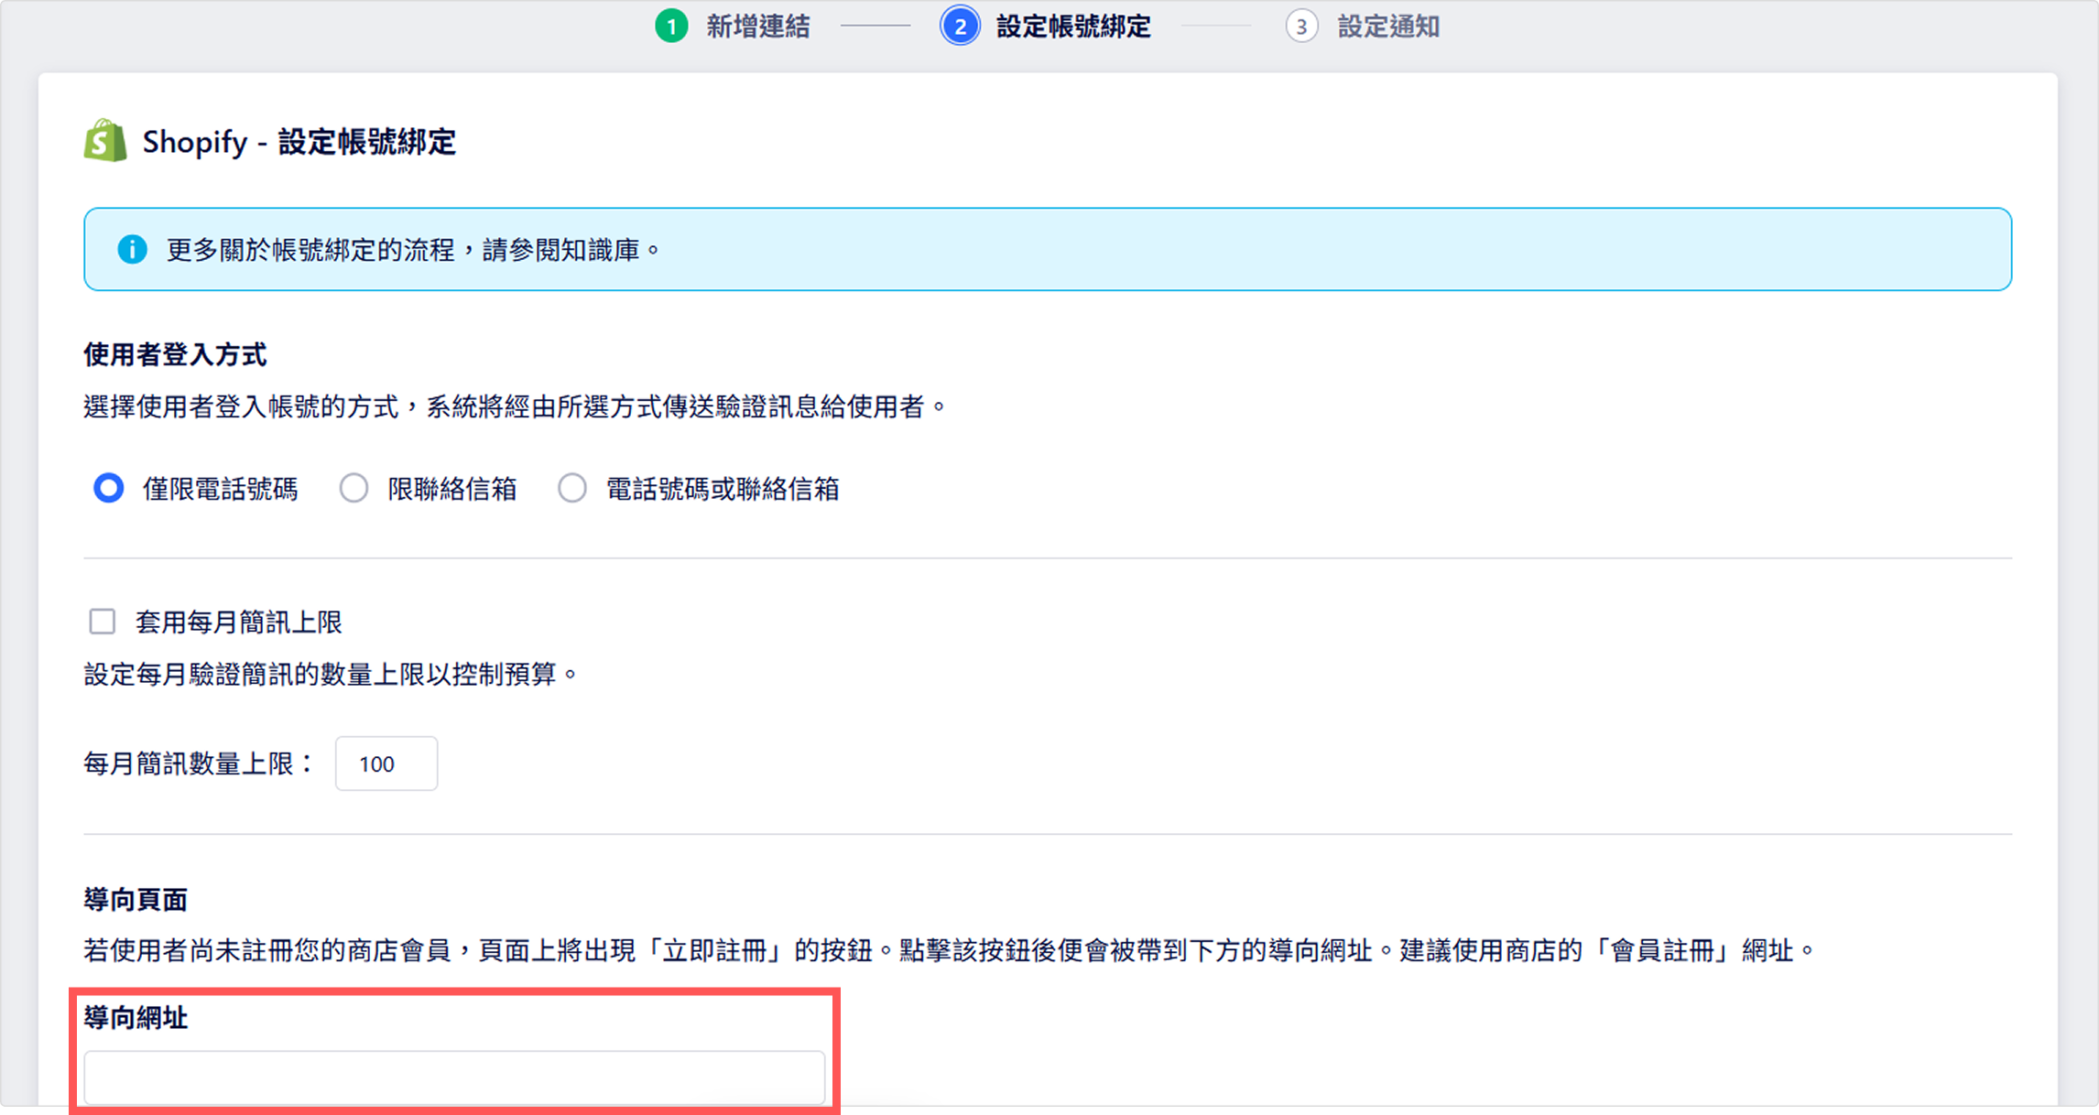
Task: Click the 每月簡訊數量上限 number field
Action: [x=386, y=763]
